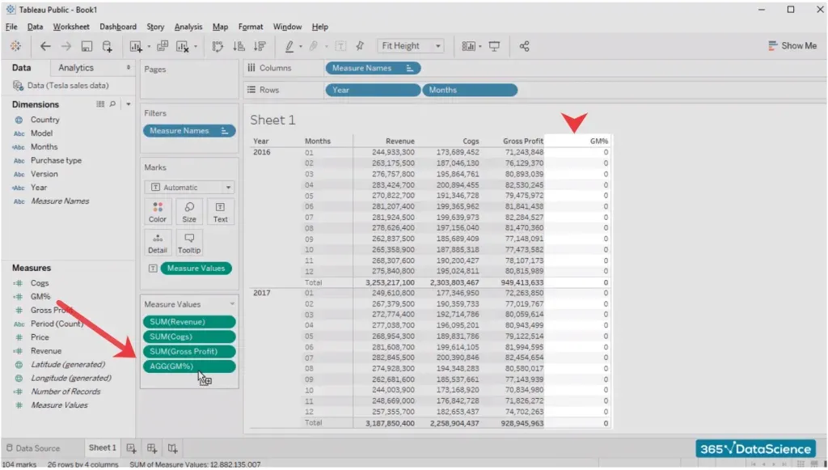Click the Sort ascending toolbar icon
The height and width of the screenshot is (470, 828).
[x=239, y=47]
